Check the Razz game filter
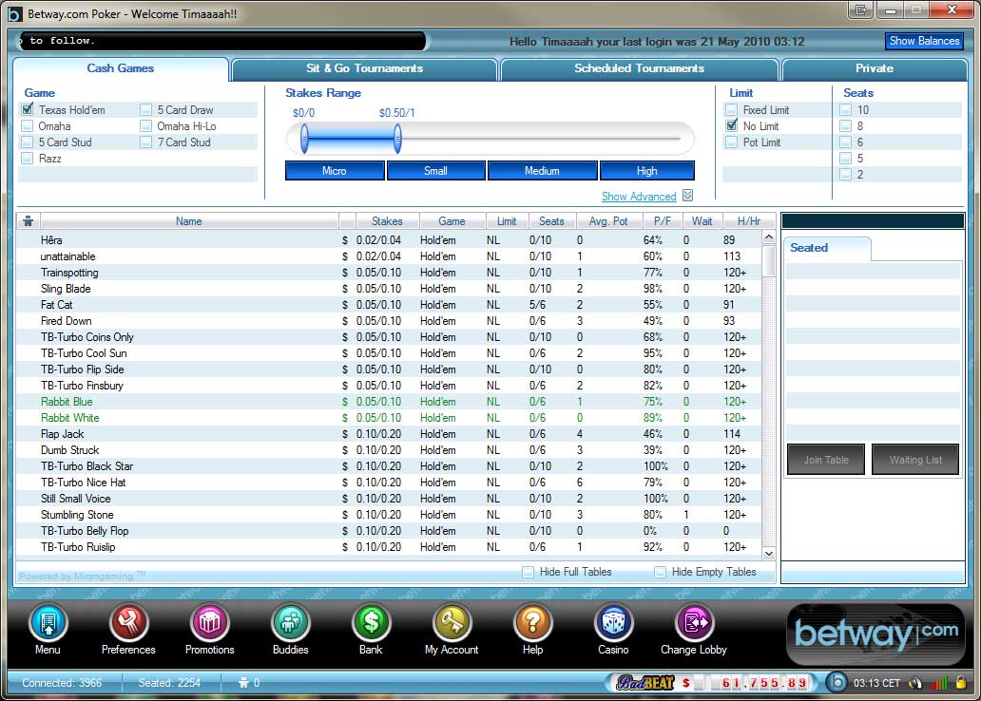The image size is (981, 701). [28, 159]
